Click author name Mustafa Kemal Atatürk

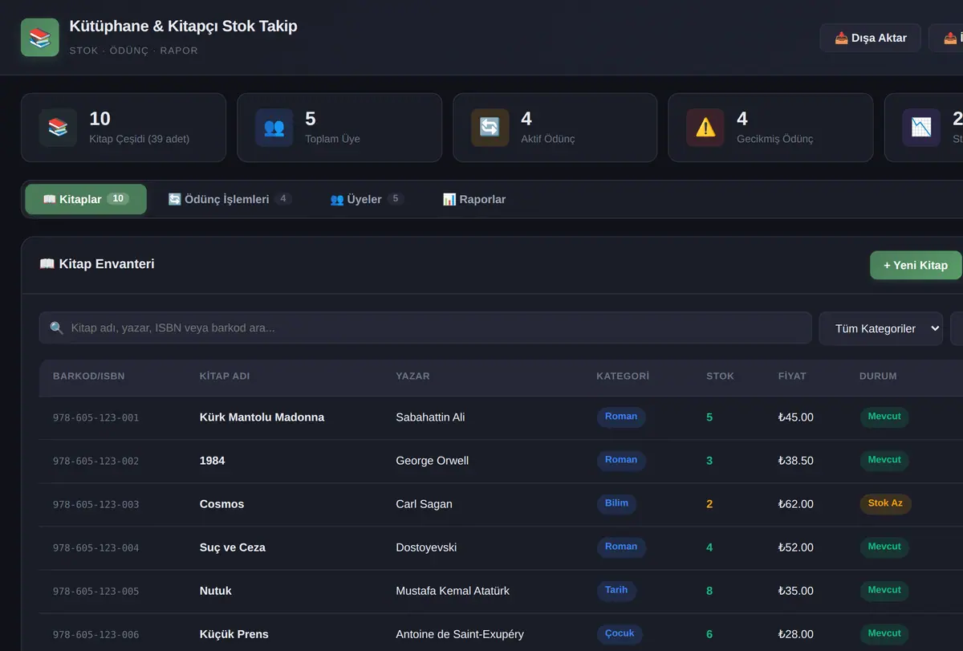point(453,591)
